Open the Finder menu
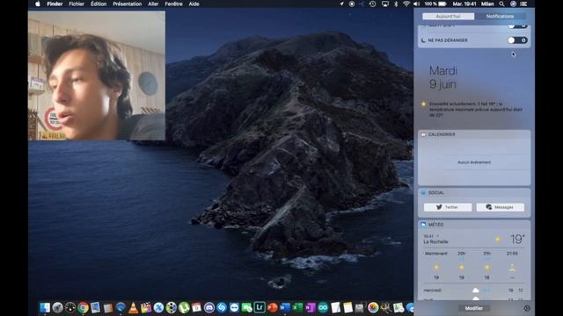The image size is (563, 316). pos(55,4)
